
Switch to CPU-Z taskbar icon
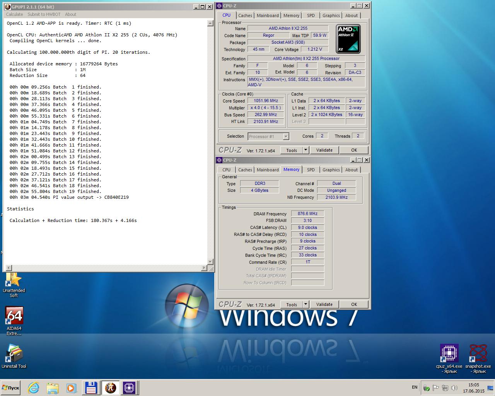coord(129,387)
